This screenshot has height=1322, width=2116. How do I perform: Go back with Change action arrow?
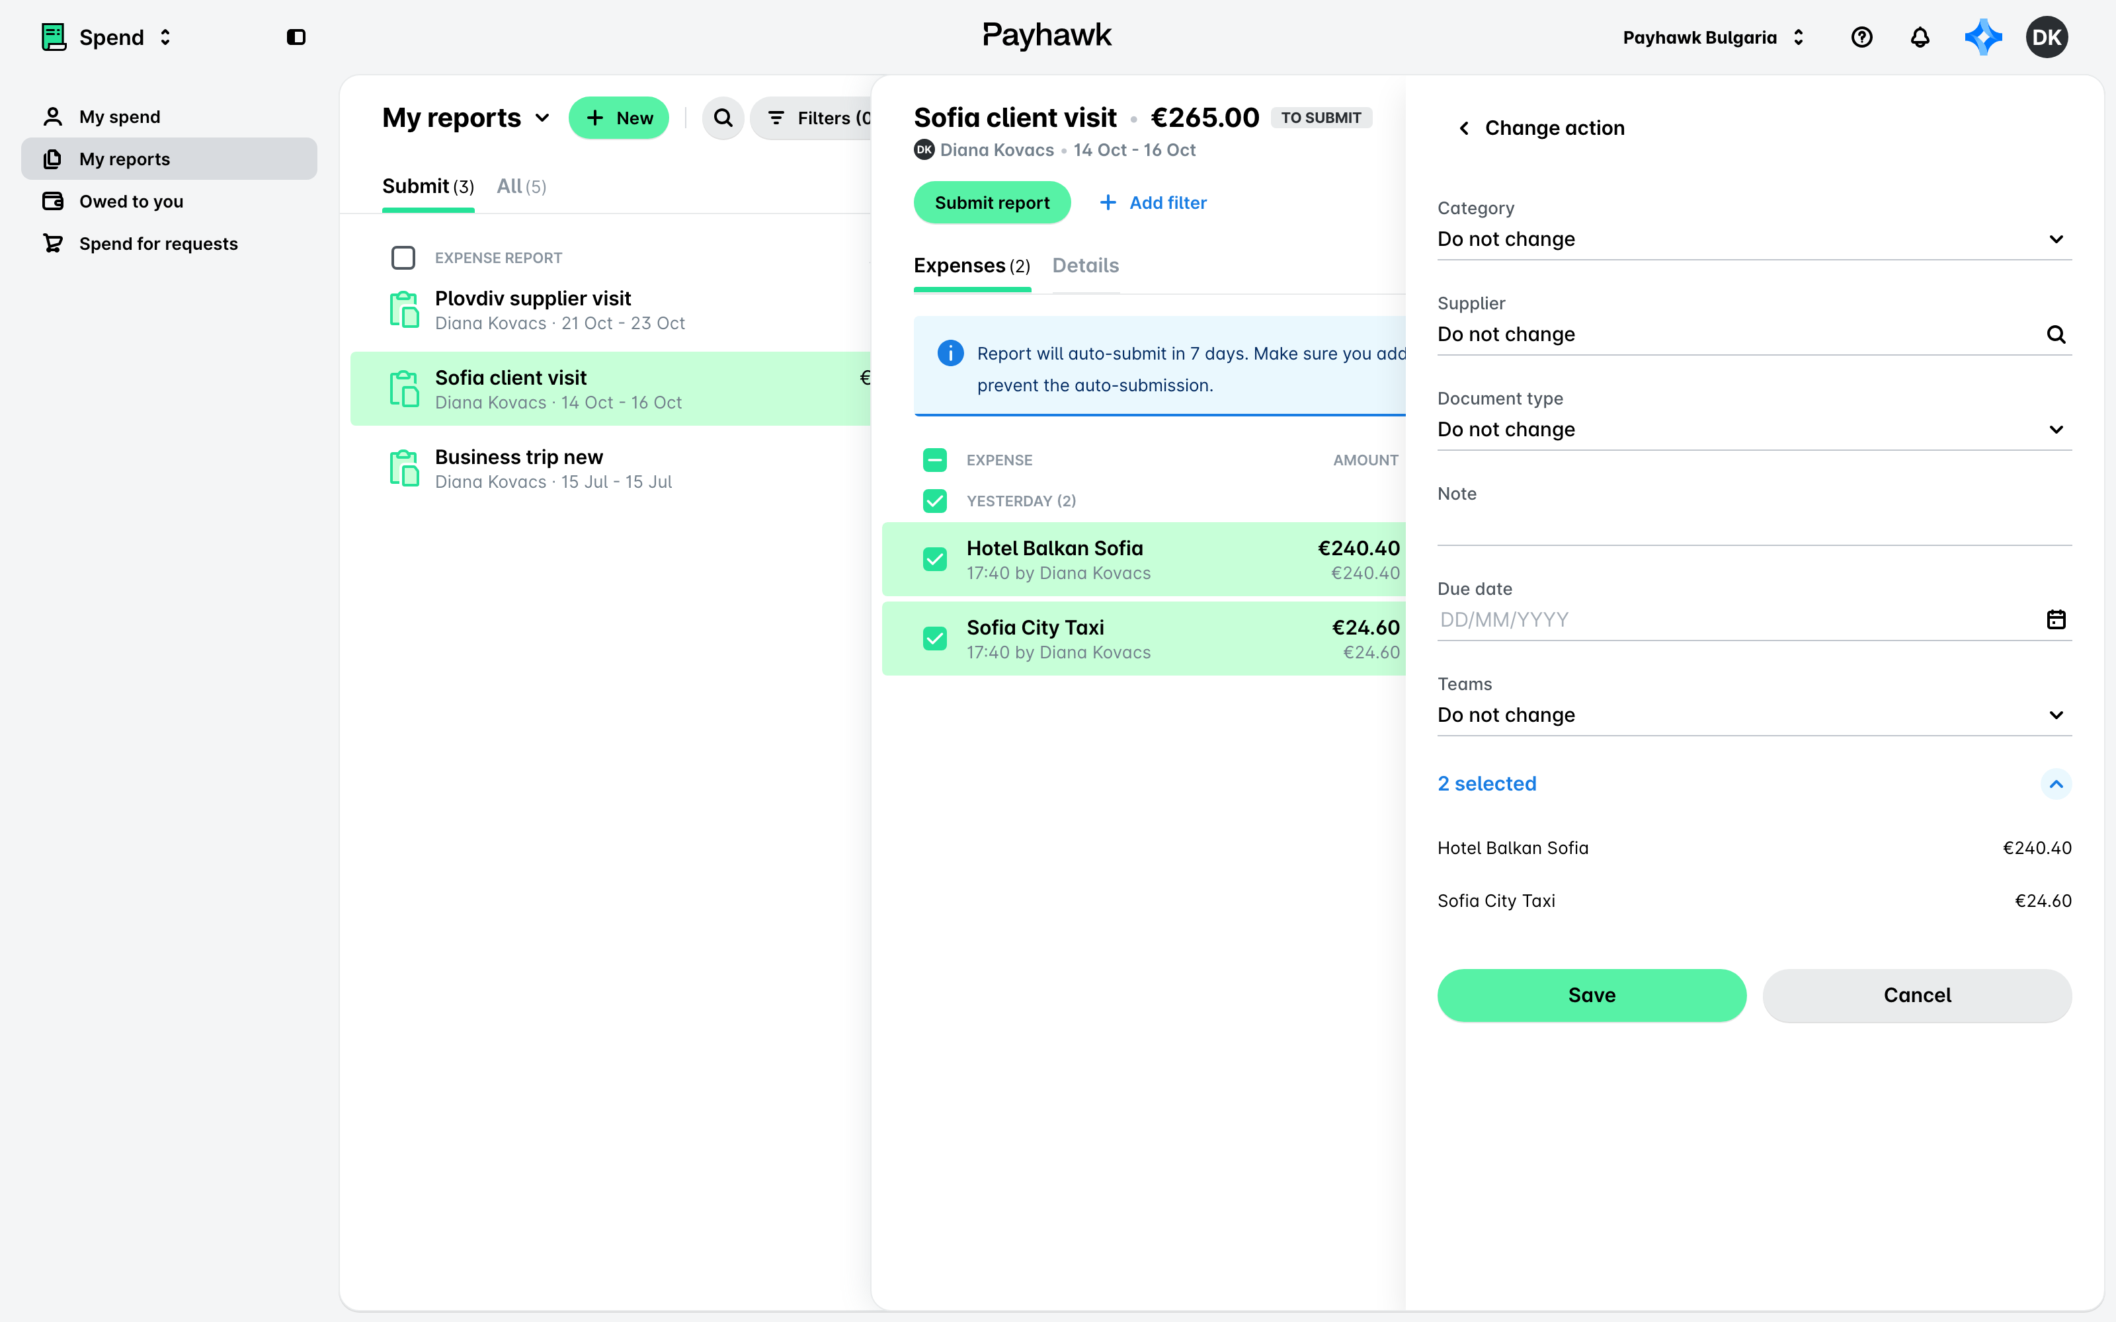pos(1464,128)
